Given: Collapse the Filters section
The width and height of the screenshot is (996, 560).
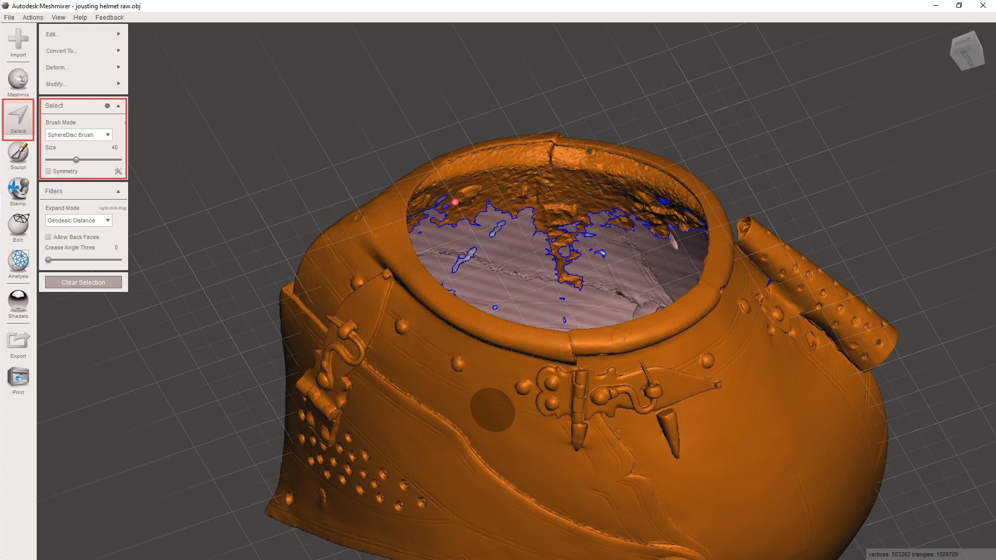Looking at the screenshot, I should [118, 191].
